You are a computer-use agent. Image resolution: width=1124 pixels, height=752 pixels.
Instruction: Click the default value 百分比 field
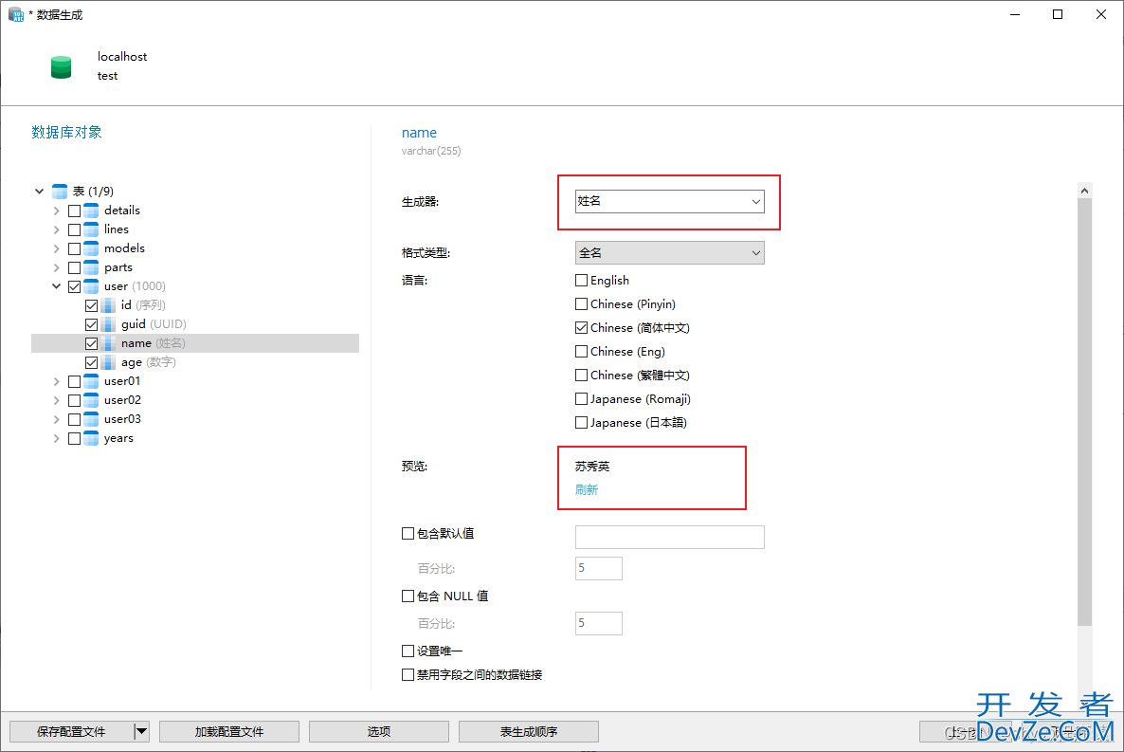click(599, 568)
